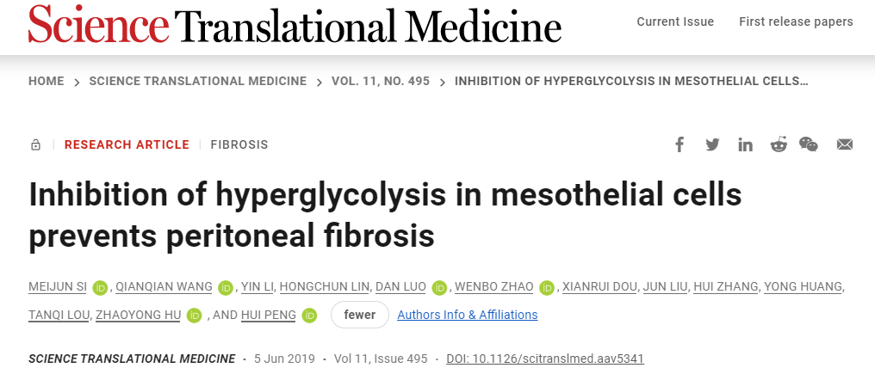Open Hui Peng's ORCID iD icon
This screenshot has width=875, height=368.
coord(309,316)
